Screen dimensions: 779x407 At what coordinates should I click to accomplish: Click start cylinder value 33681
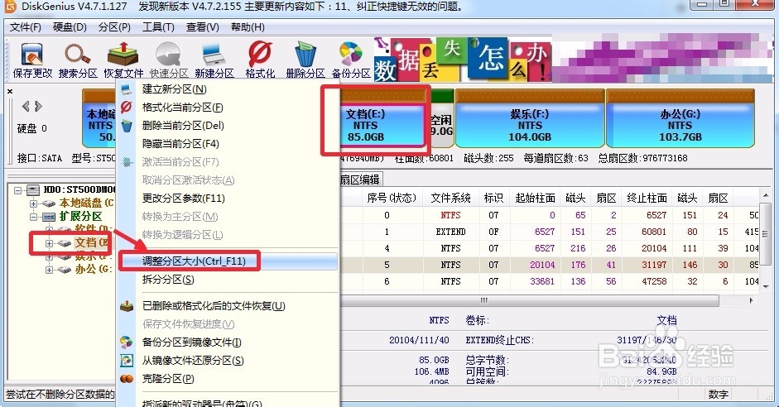[x=542, y=281]
